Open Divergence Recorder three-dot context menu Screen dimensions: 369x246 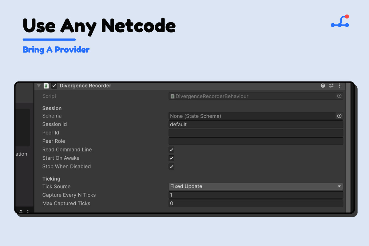pos(340,86)
